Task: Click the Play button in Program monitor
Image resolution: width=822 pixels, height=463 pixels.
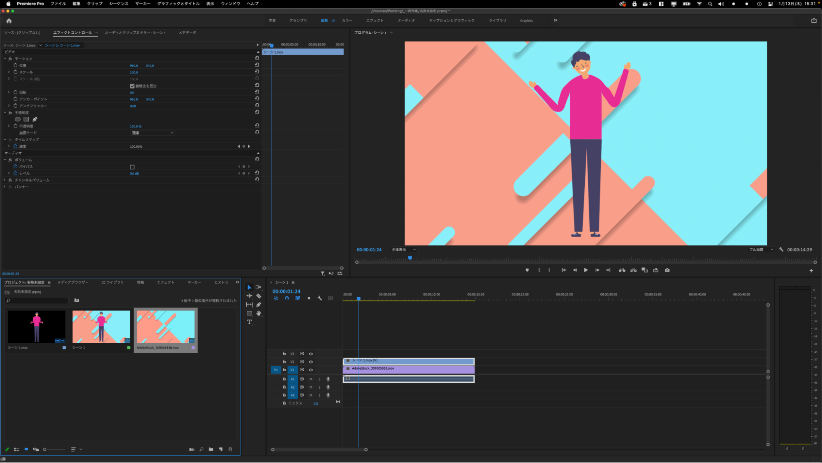Action: tap(586, 270)
